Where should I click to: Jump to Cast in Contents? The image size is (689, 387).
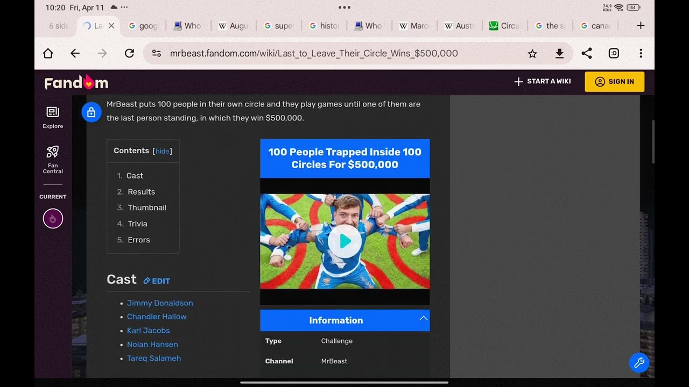click(135, 176)
